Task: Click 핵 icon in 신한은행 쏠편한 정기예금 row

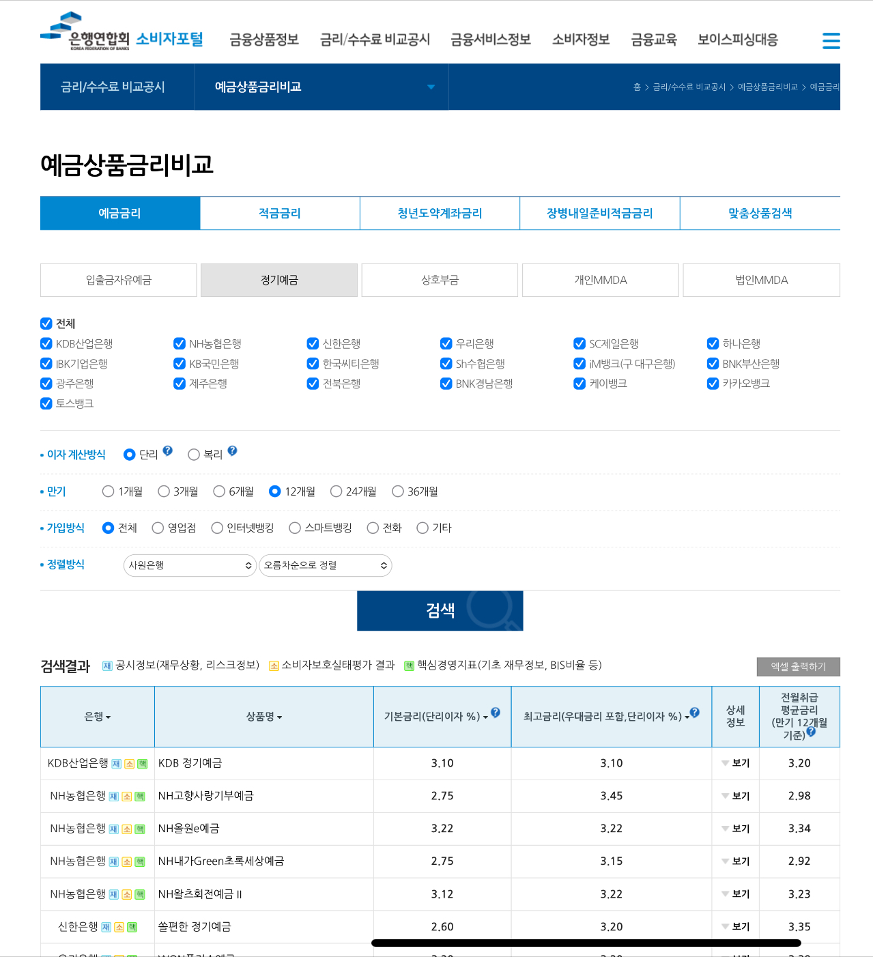Action: click(x=132, y=928)
